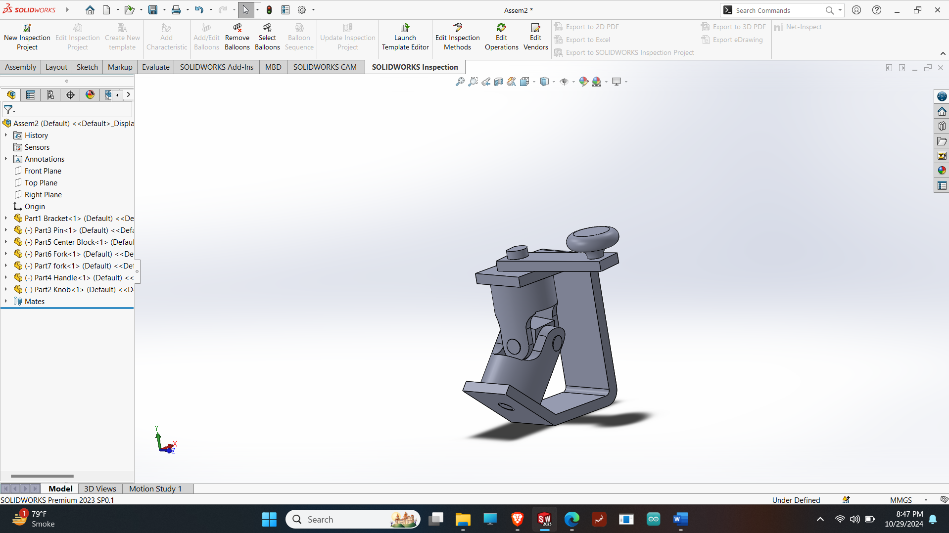Screen dimensions: 949x533
Task: Open the Select tool dropdown arrow
Action: (x=257, y=10)
